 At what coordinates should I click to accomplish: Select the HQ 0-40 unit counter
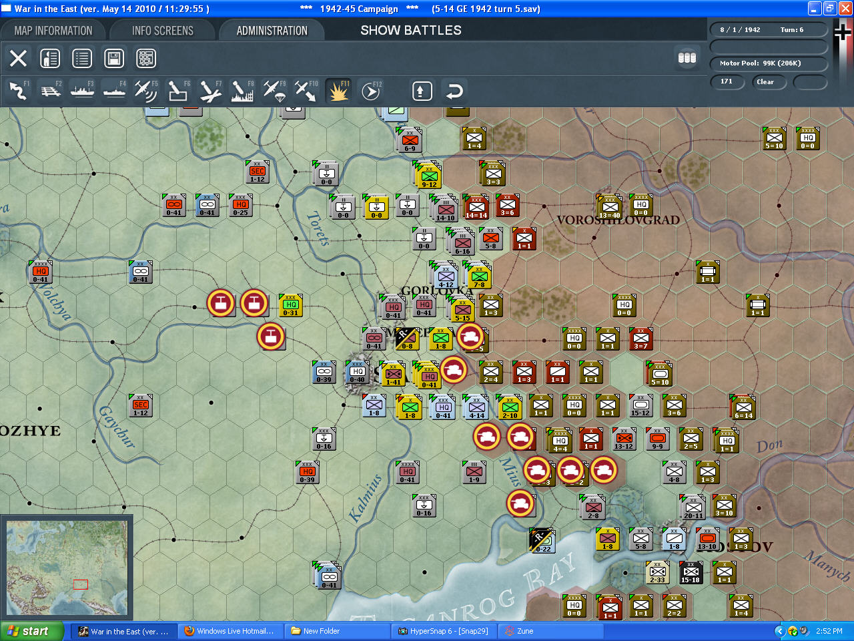point(358,373)
